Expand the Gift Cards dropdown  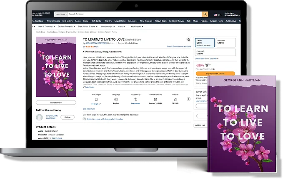click(97, 21)
